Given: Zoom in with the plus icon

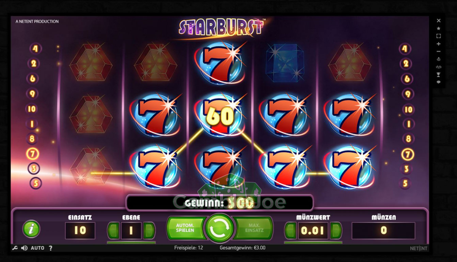Looking at the screenshot, I should [x=439, y=44].
